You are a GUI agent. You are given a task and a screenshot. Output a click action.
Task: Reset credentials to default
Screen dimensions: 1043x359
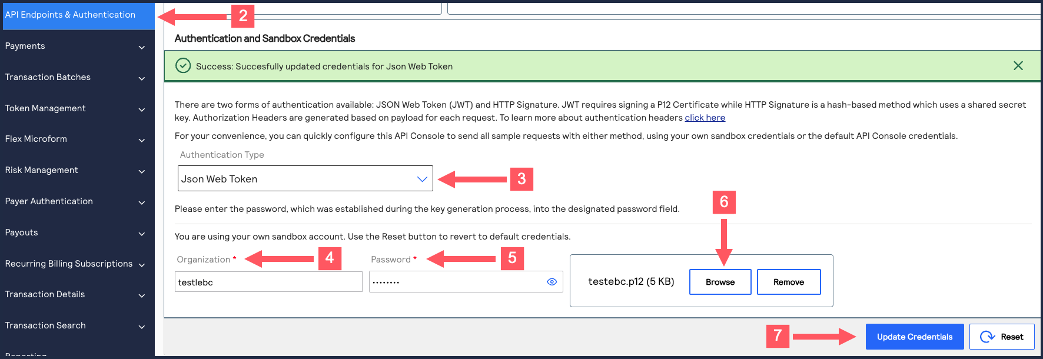(1001, 337)
